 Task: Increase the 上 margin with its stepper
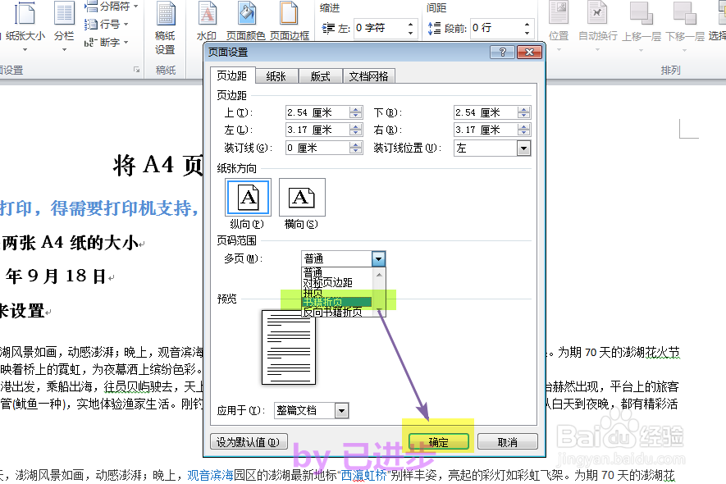click(x=354, y=108)
